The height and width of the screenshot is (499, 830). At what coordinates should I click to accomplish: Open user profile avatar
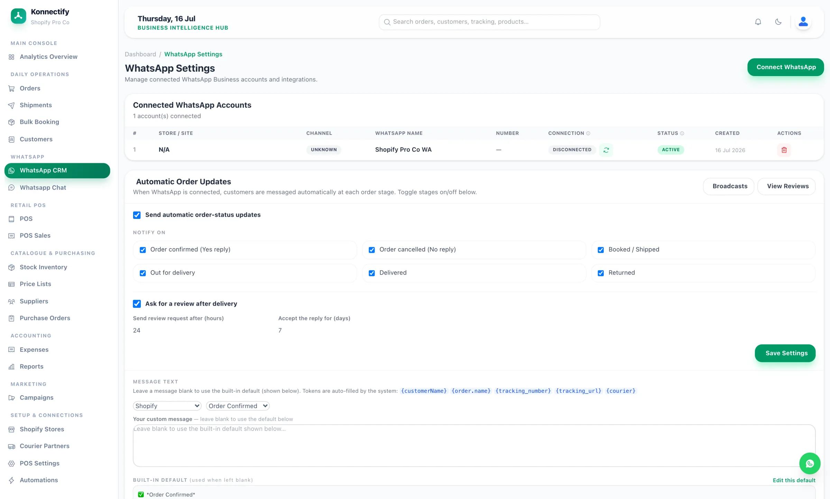click(x=803, y=22)
